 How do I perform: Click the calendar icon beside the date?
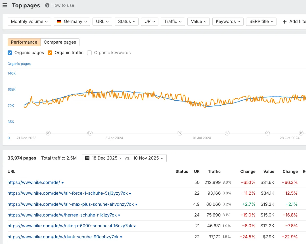point(87,158)
